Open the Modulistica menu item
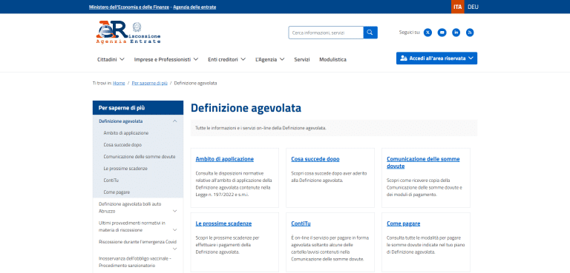Image resolution: width=570 pixels, height=273 pixels. (x=332, y=59)
